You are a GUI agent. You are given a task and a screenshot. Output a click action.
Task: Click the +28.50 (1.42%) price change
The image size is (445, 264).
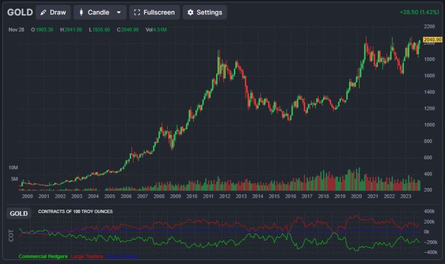click(419, 12)
